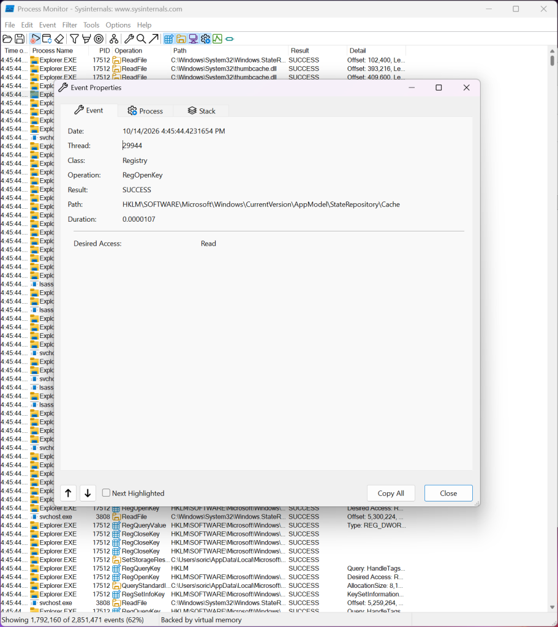This screenshot has height=627, width=558.
Task: Click the Close button in Event Properties
Action: click(448, 493)
